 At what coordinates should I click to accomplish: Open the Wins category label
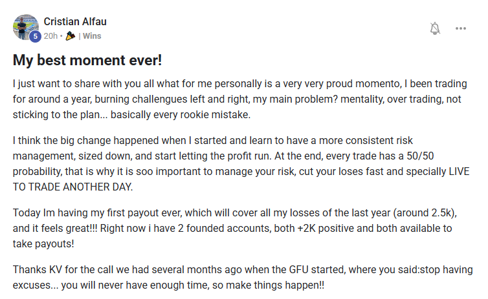click(92, 36)
